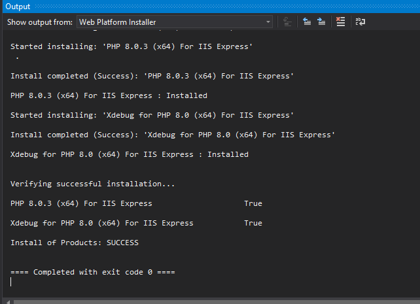
Task: Click "PHP 8.0.3 (x64) For IIS Express : Installed"
Action: [109, 95]
